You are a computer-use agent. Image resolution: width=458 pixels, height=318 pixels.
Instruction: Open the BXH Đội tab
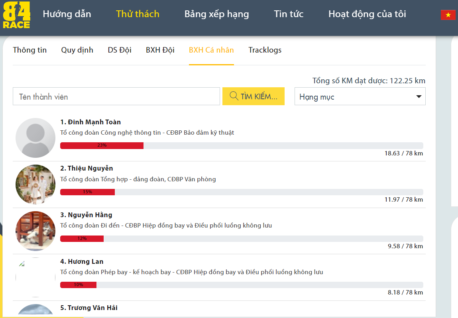click(x=160, y=50)
